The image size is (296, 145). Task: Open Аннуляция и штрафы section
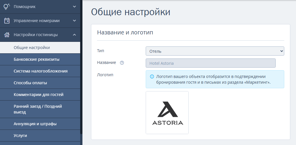click(35, 124)
